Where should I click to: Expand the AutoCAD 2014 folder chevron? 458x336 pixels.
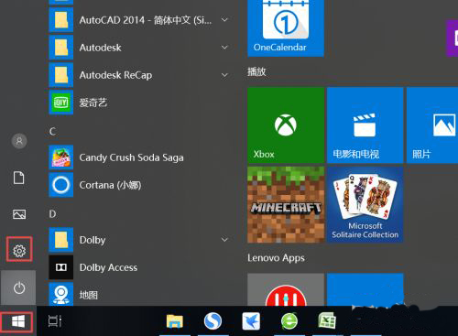(224, 20)
